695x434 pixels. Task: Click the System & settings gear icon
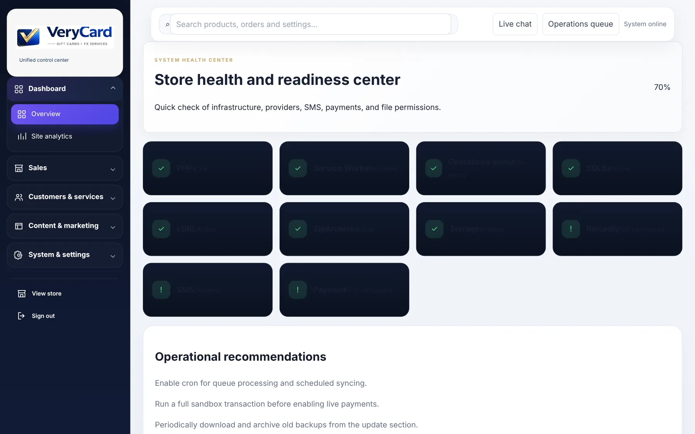coord(18,255)
